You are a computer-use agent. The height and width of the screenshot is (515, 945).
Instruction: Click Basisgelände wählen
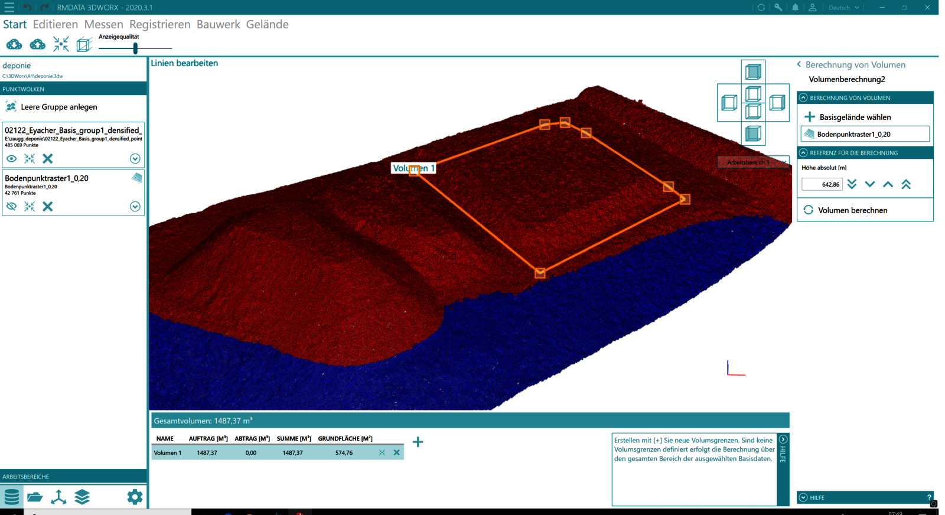click(x=855, y=117)
